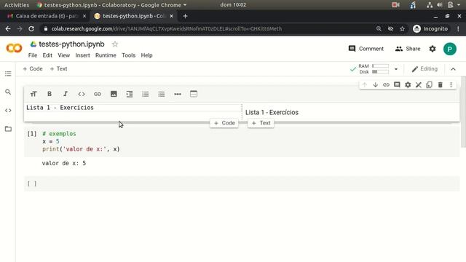The image size is (466, 262).
Task: Indent the text cell content
Action: click(130, 94)
